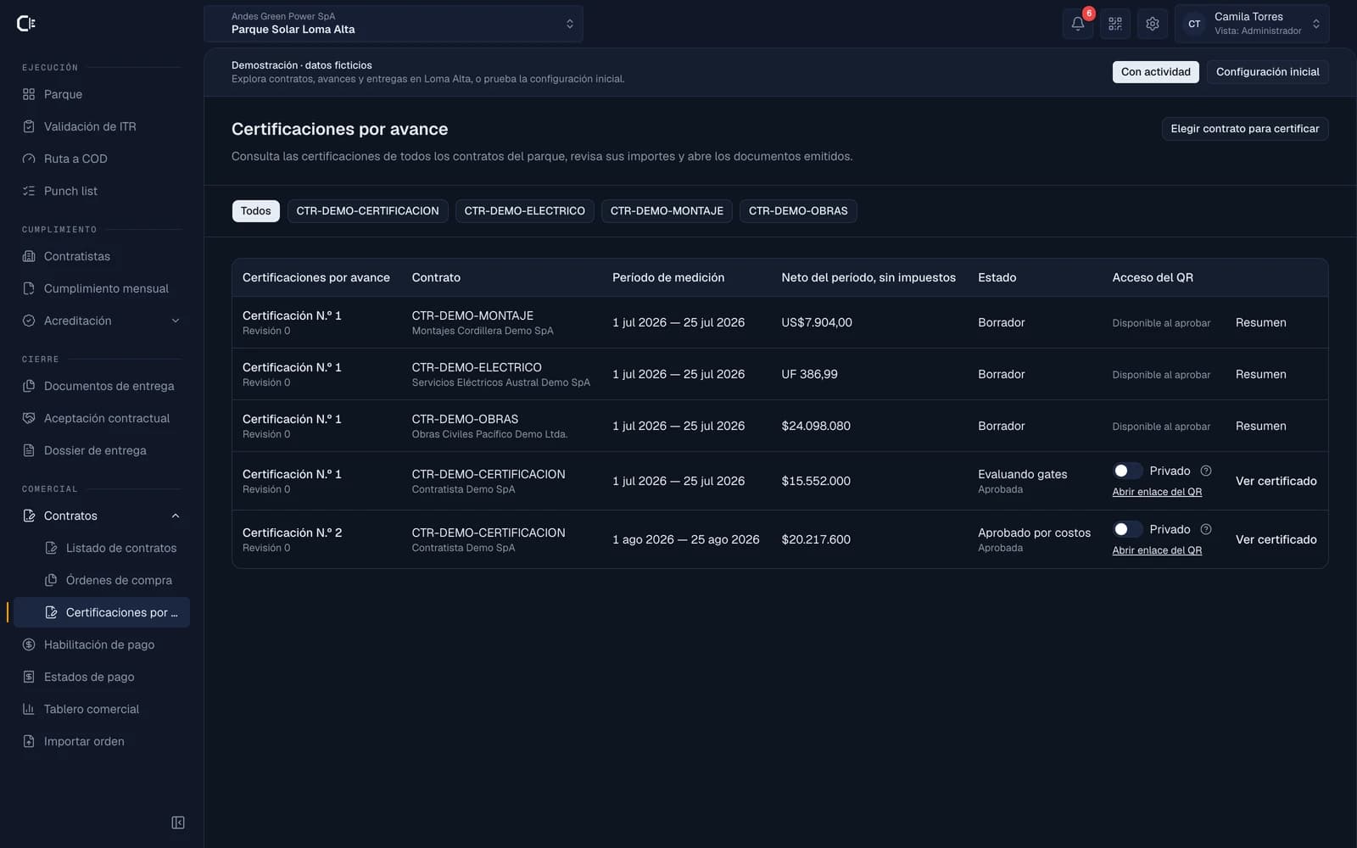Click the 1 ago 2026 — 25 ago 2026 period
The image size is (1357, 848).
[686, 539]
